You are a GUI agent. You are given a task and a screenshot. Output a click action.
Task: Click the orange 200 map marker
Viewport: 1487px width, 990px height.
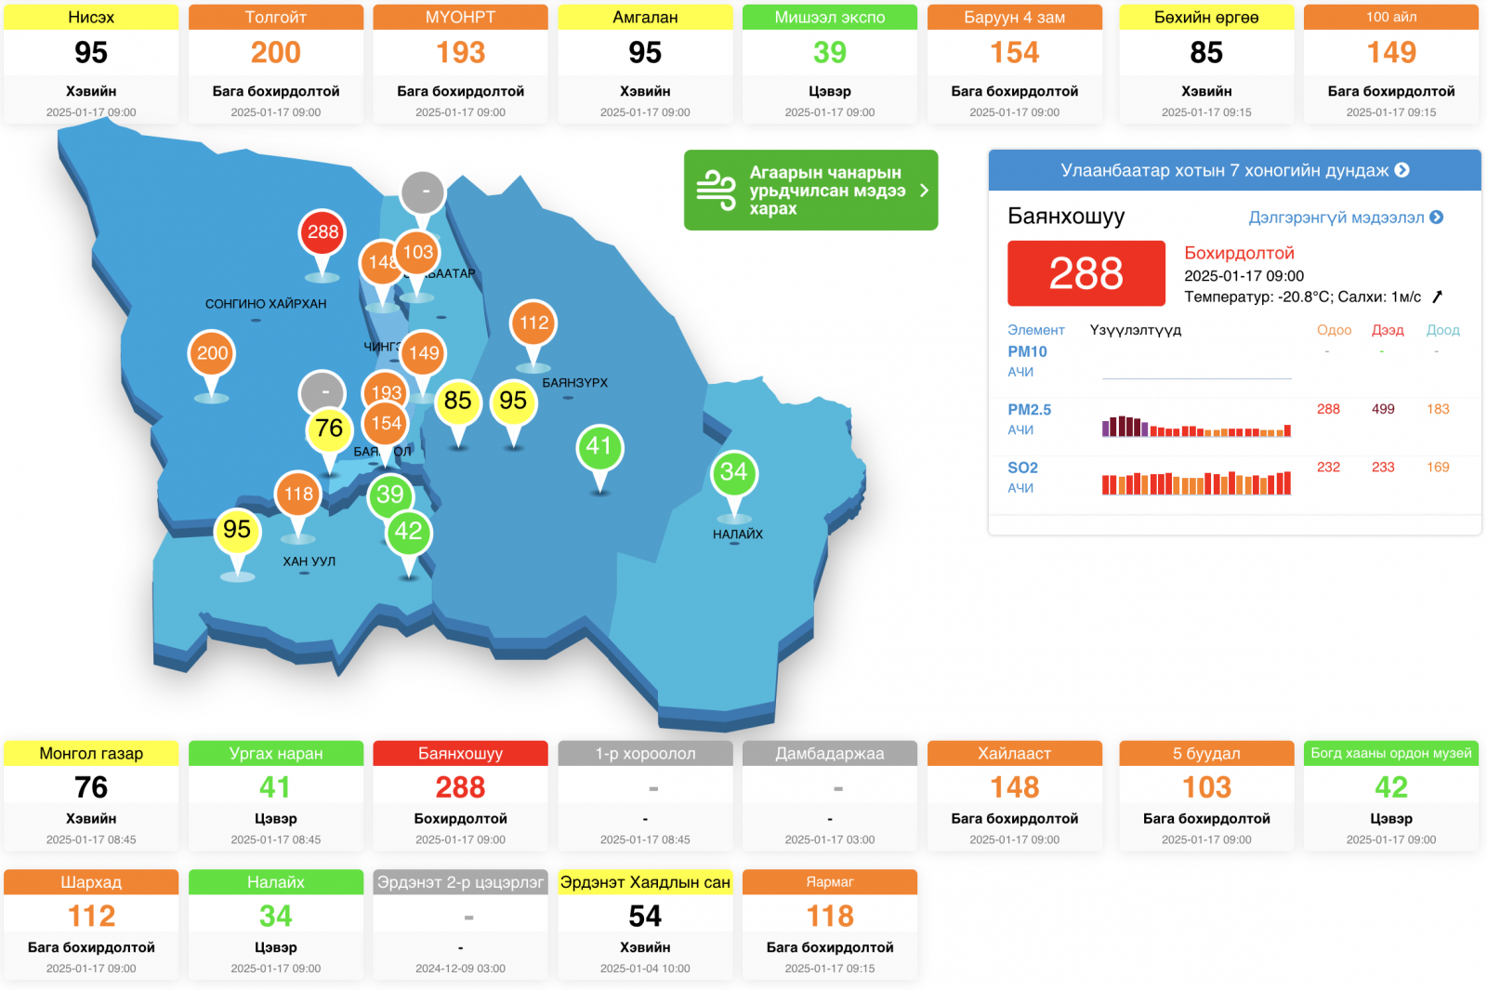coord(212,353)
